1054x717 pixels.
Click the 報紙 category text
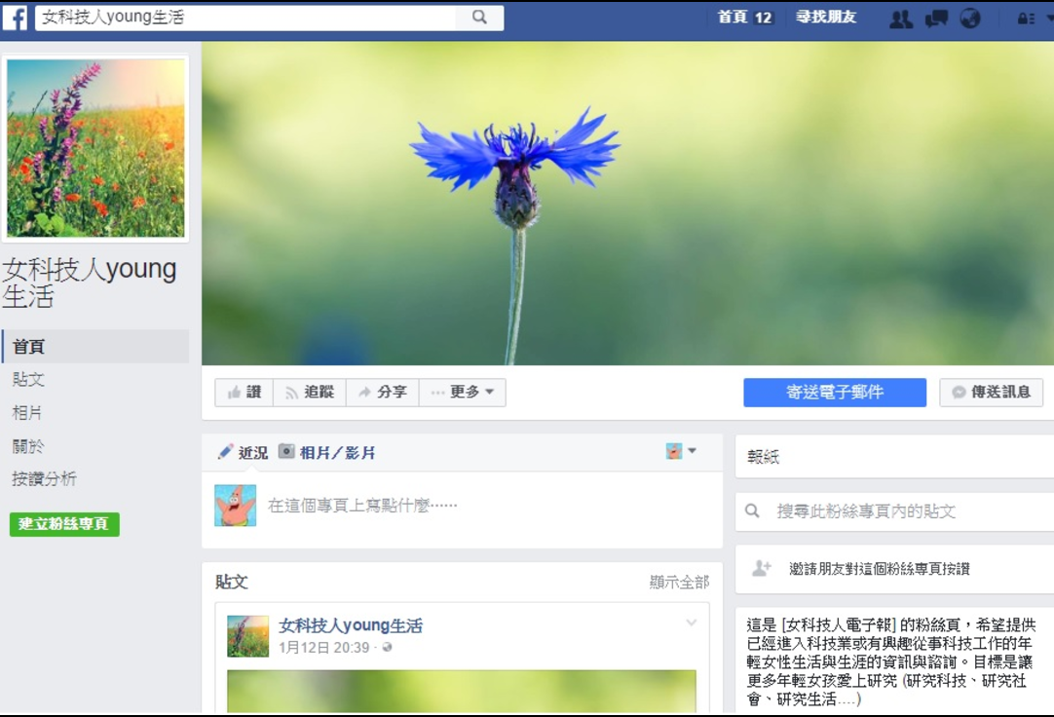tap(763, 457)
